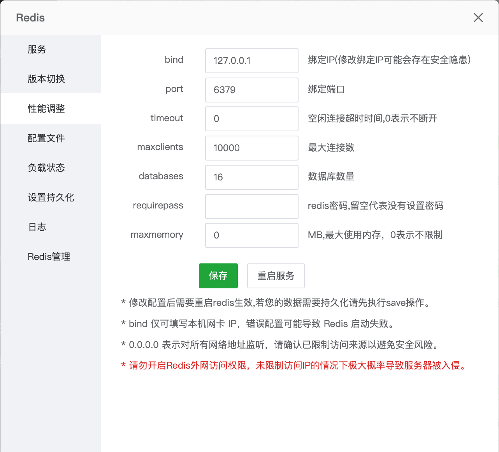Click the 空闲连接超时时间 description text
Image resolution: width=499 pixels, height=452 pixels.
coord(372,118)
